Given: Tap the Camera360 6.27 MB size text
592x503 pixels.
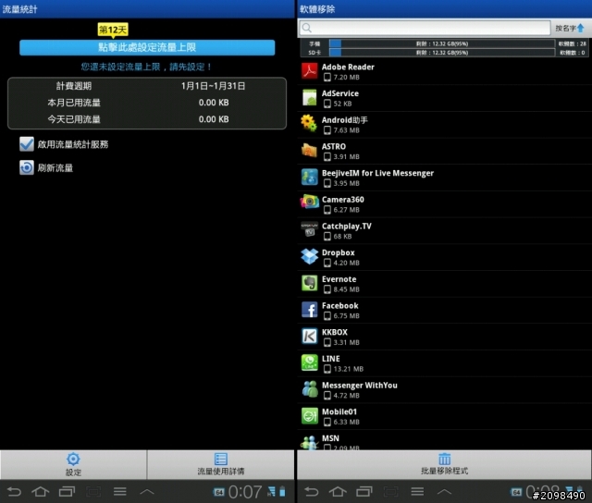Looking at the screenshot, I should pyautogui.click(x=346, y=210).
